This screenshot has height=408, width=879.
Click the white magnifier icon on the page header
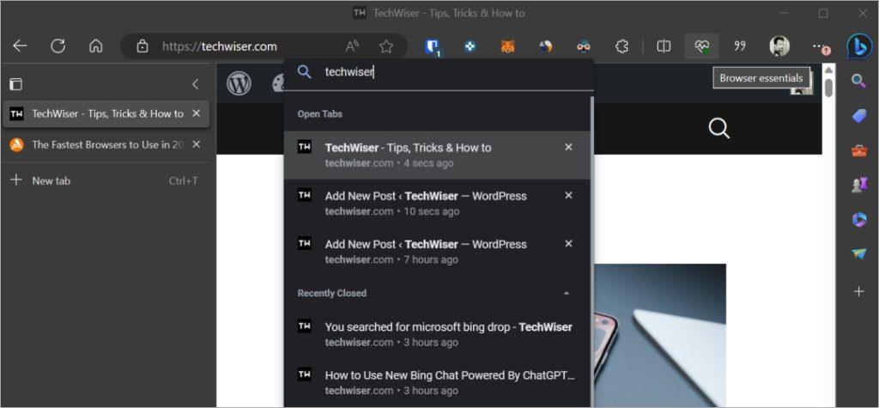[718, 129]
